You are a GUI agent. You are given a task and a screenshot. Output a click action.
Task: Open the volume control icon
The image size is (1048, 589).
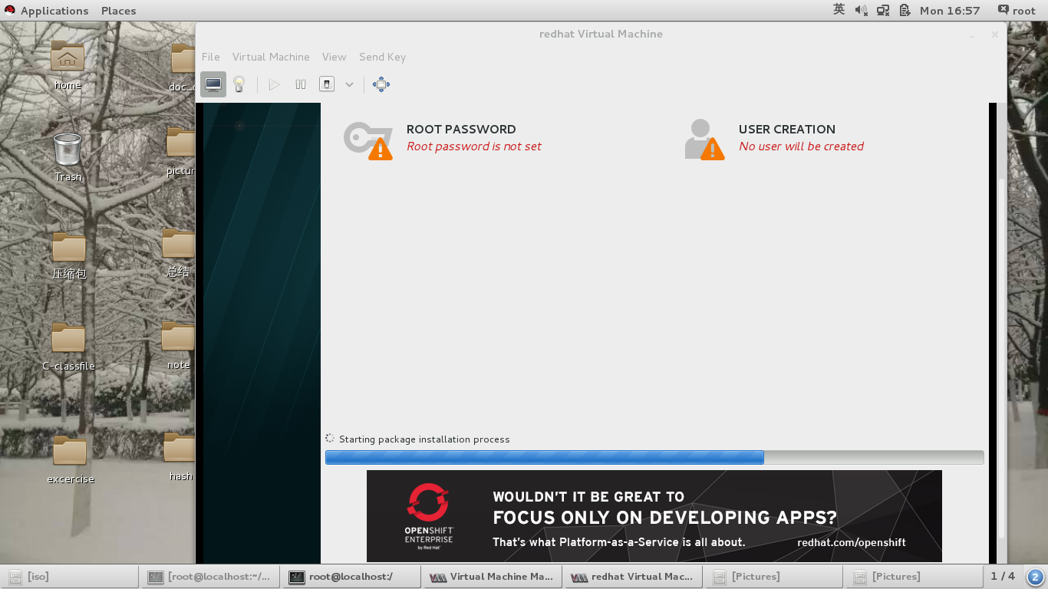(861, 11)
